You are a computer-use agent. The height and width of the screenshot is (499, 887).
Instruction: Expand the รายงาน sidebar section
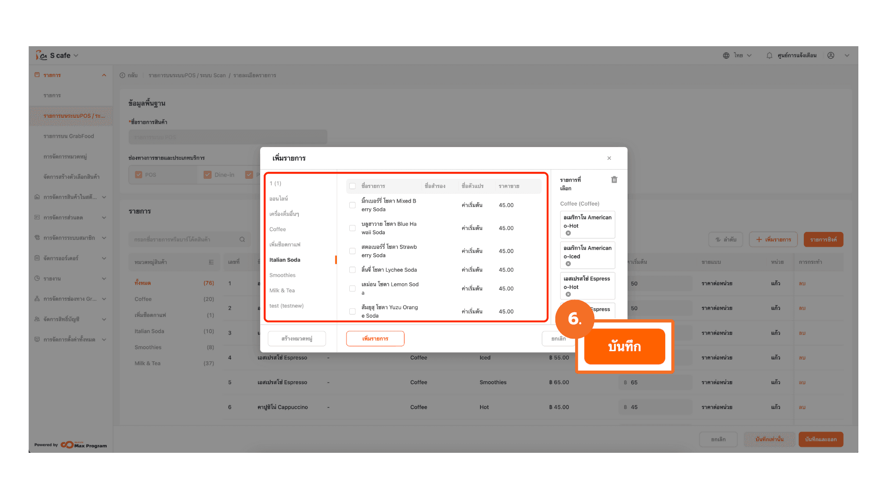70,279
